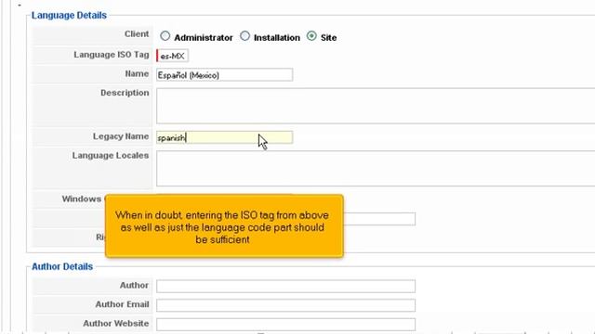Viewport: 595px width, 334px height.
Task: Click the Legacy Name field with spanish
Action: 224,137
